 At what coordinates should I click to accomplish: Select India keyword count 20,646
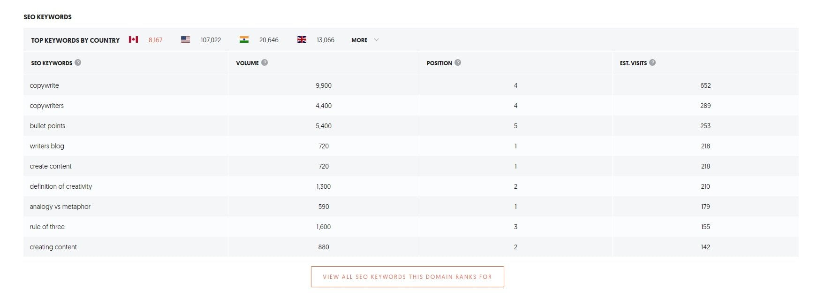point(269,40)
